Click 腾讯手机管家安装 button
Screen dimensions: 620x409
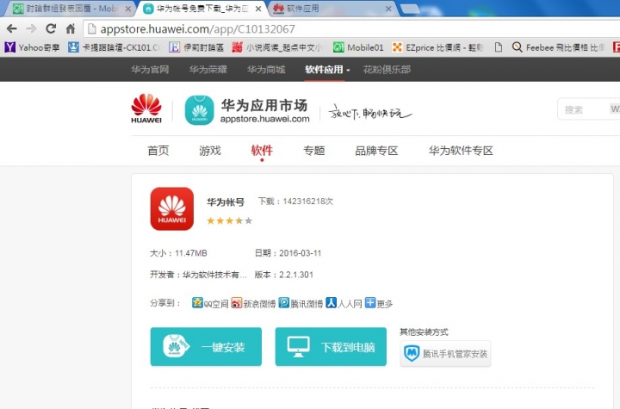[x=446, y=354]
